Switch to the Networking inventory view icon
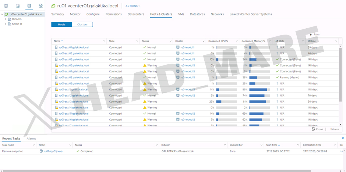 tap(40, 6)
